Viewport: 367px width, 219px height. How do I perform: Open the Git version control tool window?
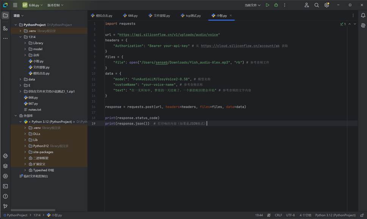(x=5, y=206)
